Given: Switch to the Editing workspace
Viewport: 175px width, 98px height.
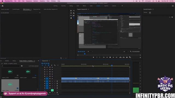Looking at the screenshot, I should [x=71, y=6].
